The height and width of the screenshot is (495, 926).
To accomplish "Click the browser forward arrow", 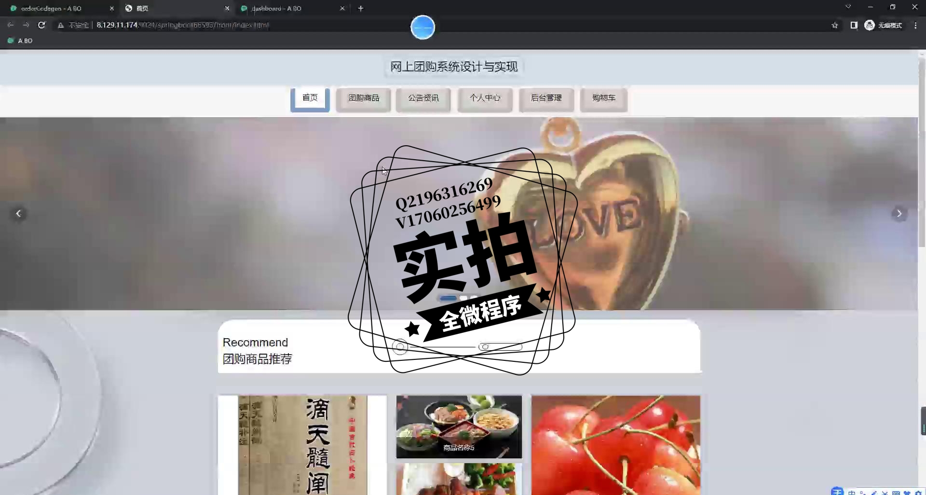I will [x=26, y=25].
